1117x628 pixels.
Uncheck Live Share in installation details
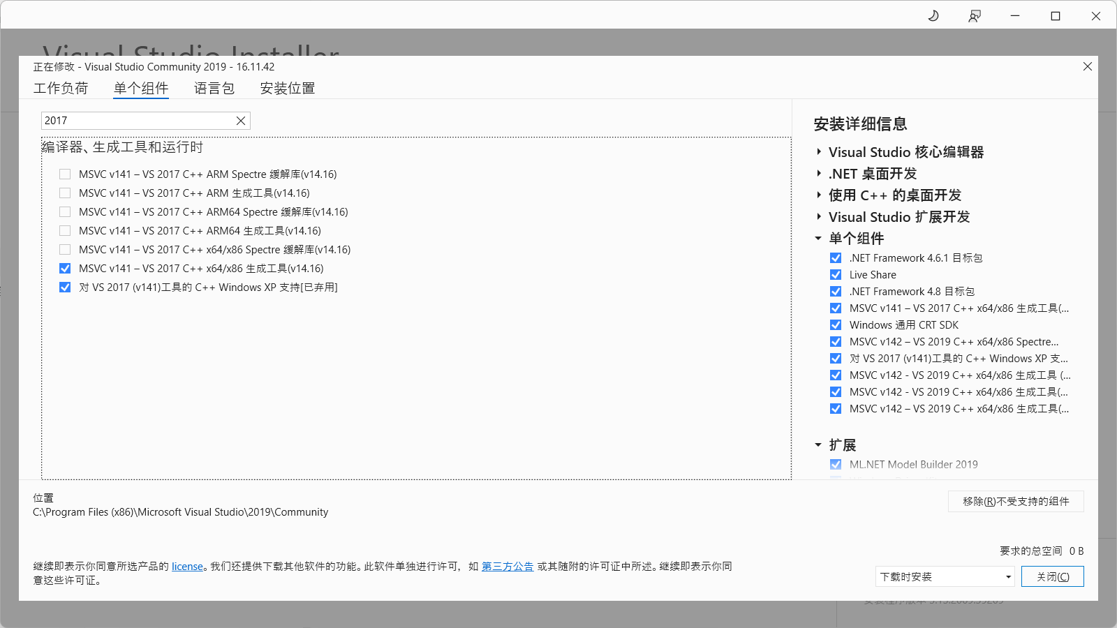[x=836, y=275]
